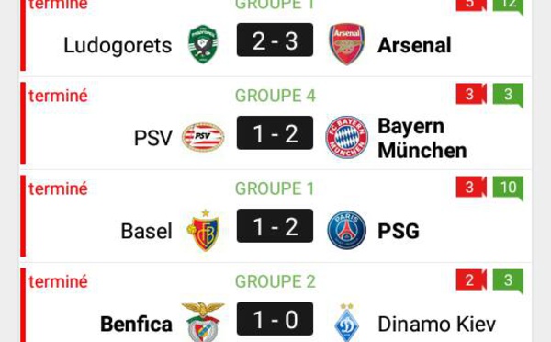The image size is (551, 342).
Task: Select the GROUPE 2 label
Action: point(275,281)
